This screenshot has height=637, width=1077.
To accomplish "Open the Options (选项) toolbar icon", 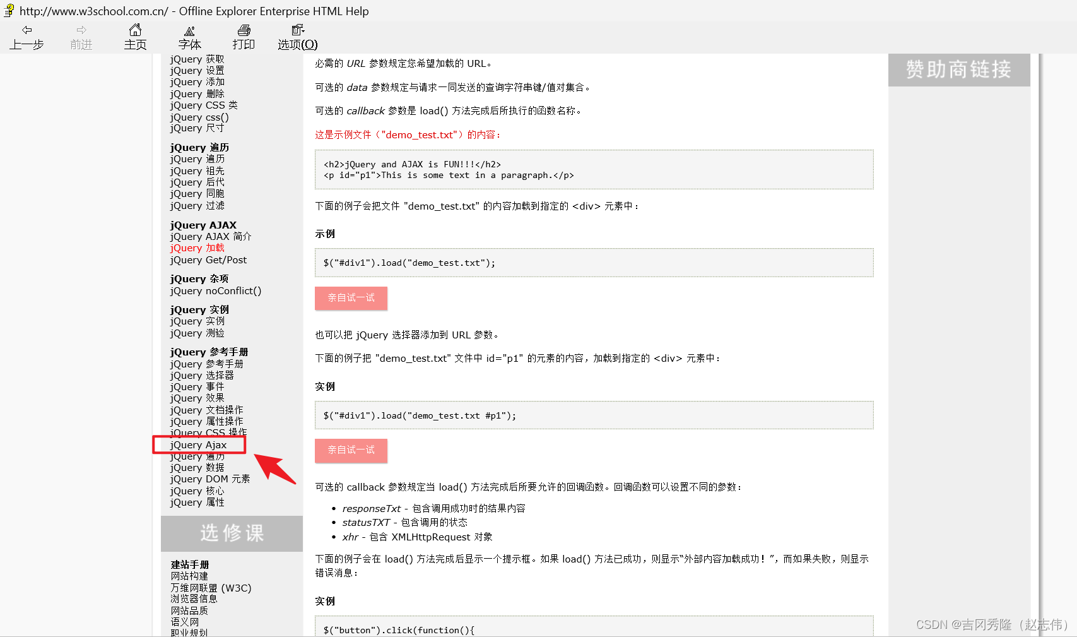I will [298, 30].
